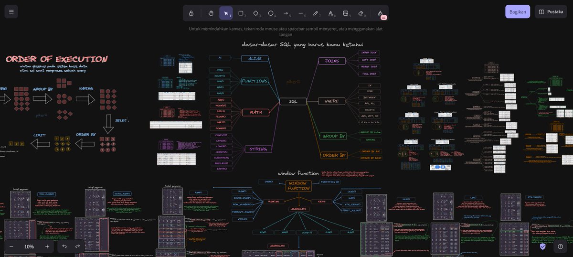Select the Rectangle shape tool
The width and height of the screenshot is (573, 257).
click(x=241, y=13)
